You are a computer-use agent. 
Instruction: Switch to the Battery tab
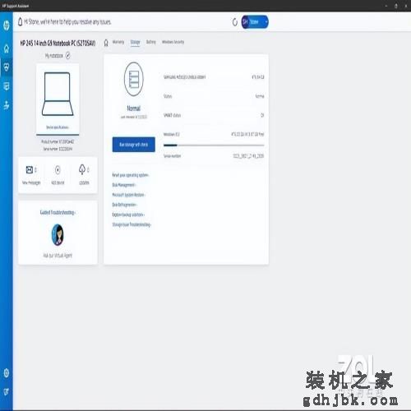click(150, 42)
